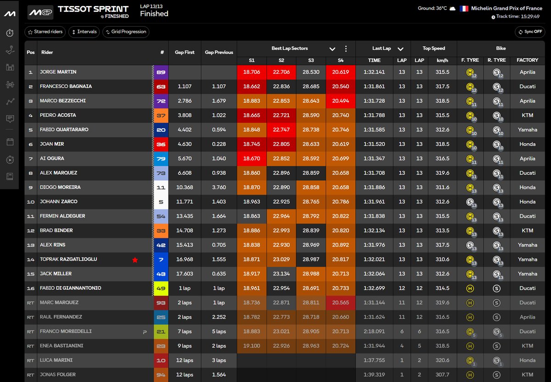Open the track map sidebar icon
Viewport: 551px width, 382px height.
tap(10, 50)
